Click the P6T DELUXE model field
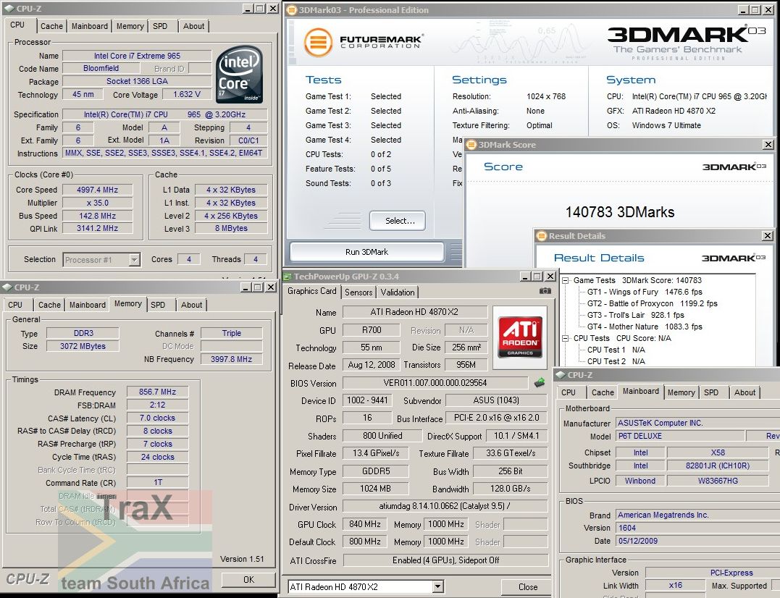This screenshot has width=780, height=598. pyautogui.click(x=680, y=436)
